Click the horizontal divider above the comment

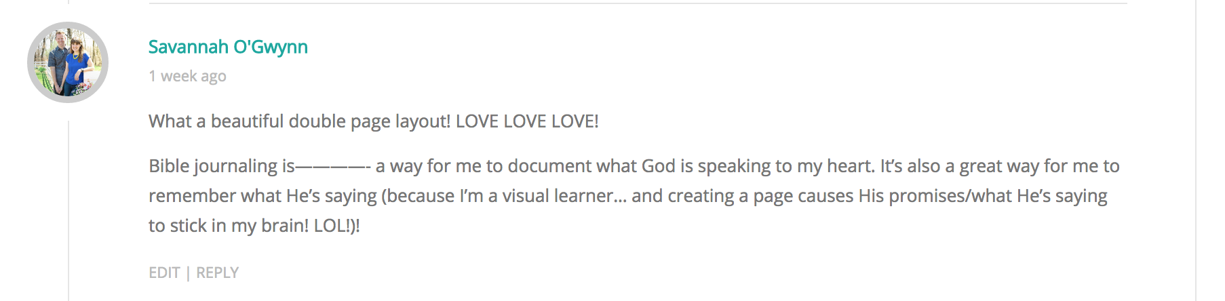(638, 4)
